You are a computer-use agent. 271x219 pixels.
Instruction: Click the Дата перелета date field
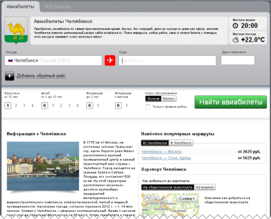click(238, 60)
